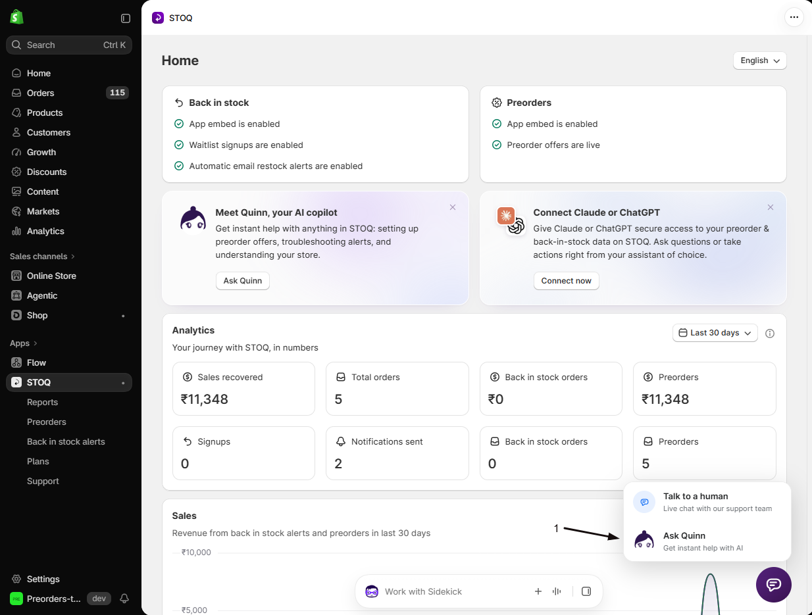This screenshot has width=812, height=615.
Task: Expand the Sales channels section
Action: click(x=42, y=257)
